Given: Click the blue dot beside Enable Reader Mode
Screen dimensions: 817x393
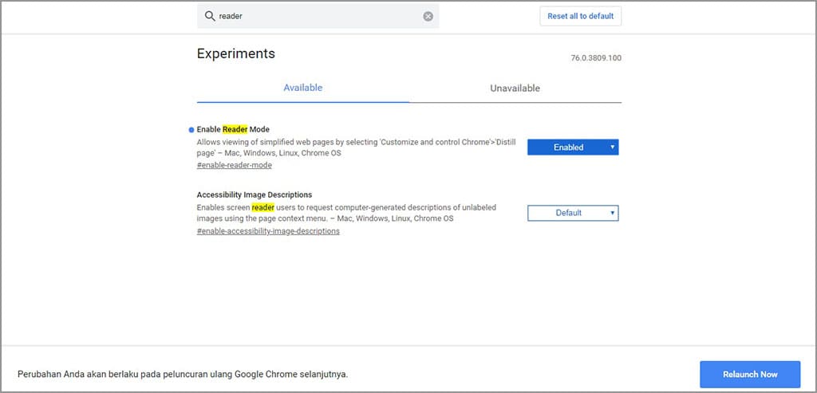Looking at the screenshot, I should [x=191, y=129].
